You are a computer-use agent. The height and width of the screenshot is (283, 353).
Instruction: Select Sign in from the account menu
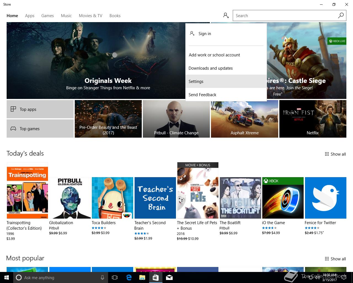click(226, 33)
